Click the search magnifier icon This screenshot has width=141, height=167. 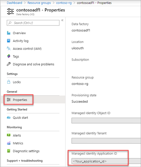click(10, 23)
